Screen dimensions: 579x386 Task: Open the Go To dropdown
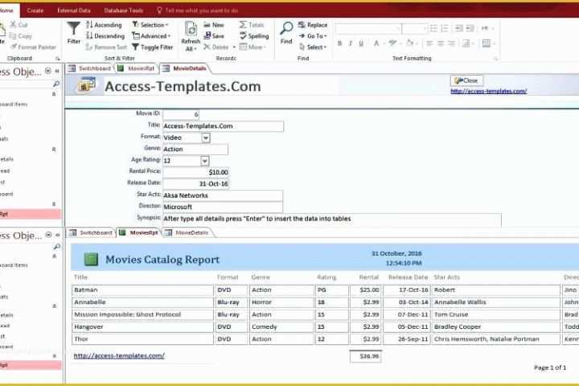313,36
